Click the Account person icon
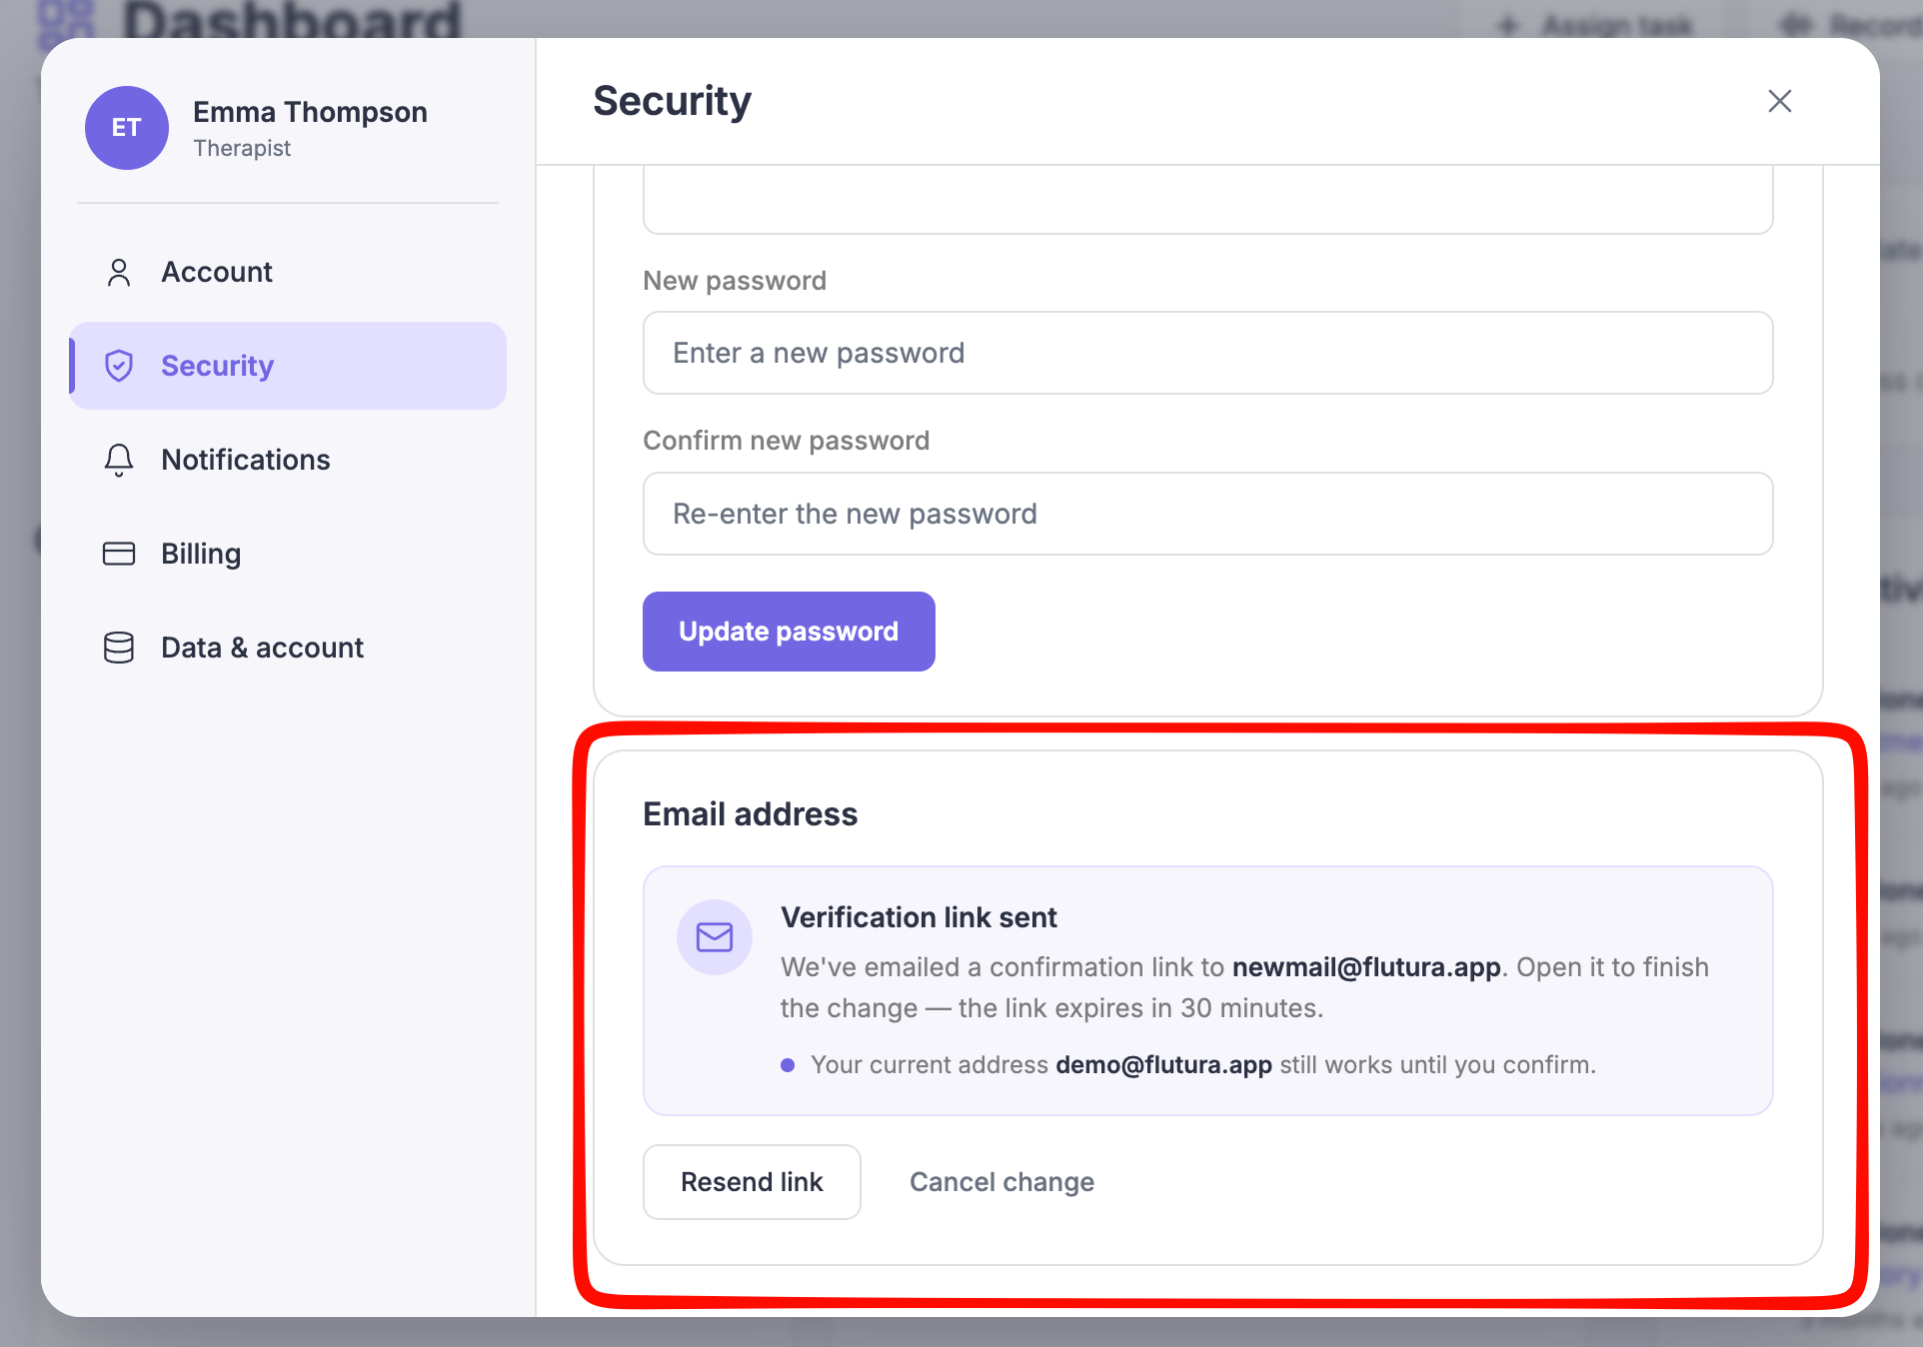Image resolution: width=1923 pixels, height=1347 pixels. [119, 273]
